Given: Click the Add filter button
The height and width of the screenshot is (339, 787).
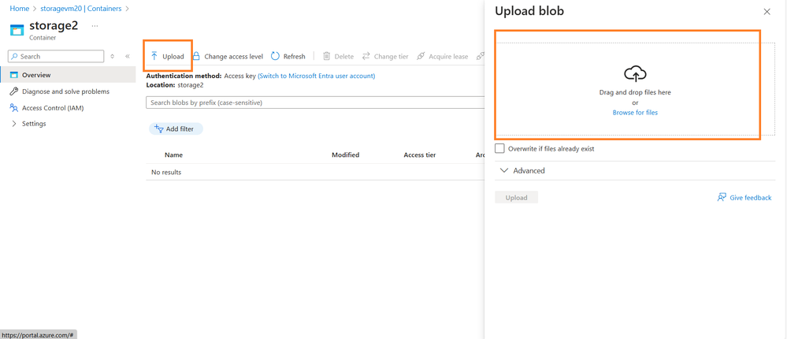Looking at the screenshot, I should pos(176,129).
